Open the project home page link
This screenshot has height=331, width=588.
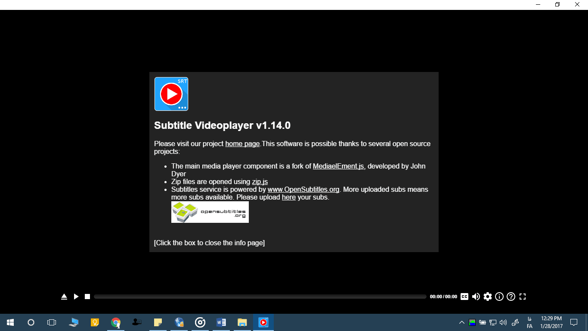click(242, 144)
